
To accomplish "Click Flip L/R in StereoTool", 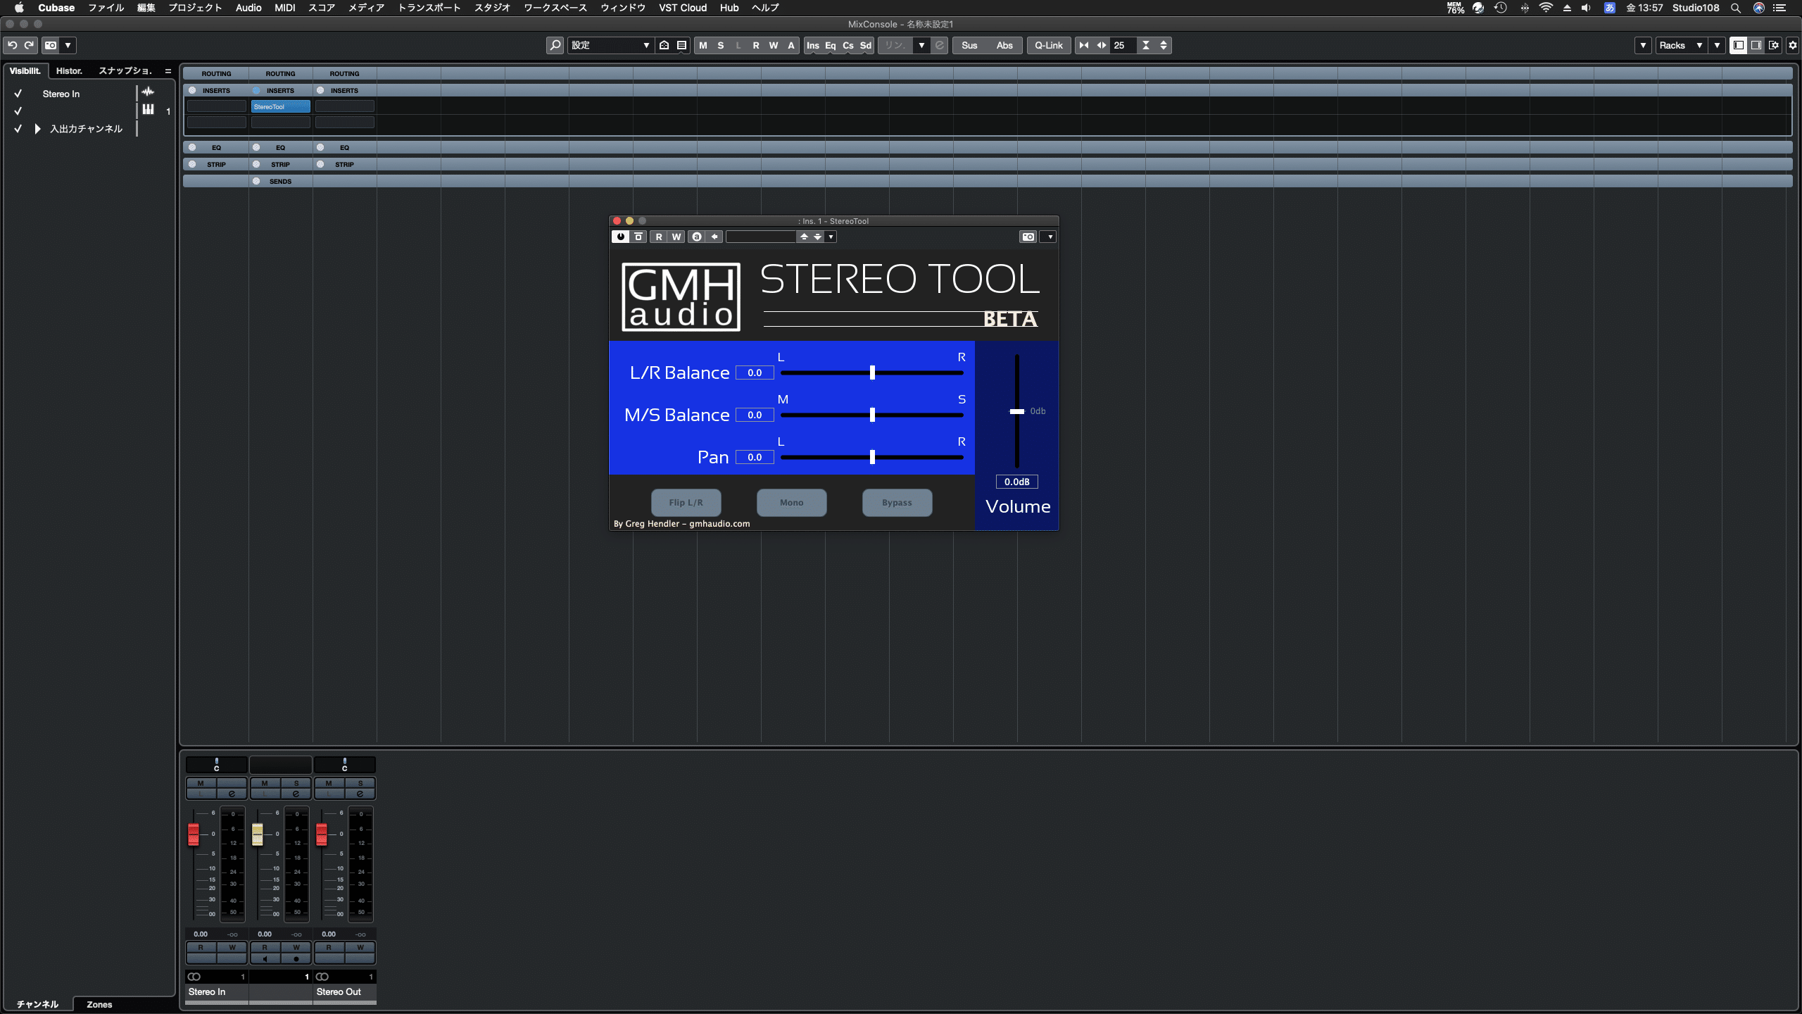I will pos(686,502).
